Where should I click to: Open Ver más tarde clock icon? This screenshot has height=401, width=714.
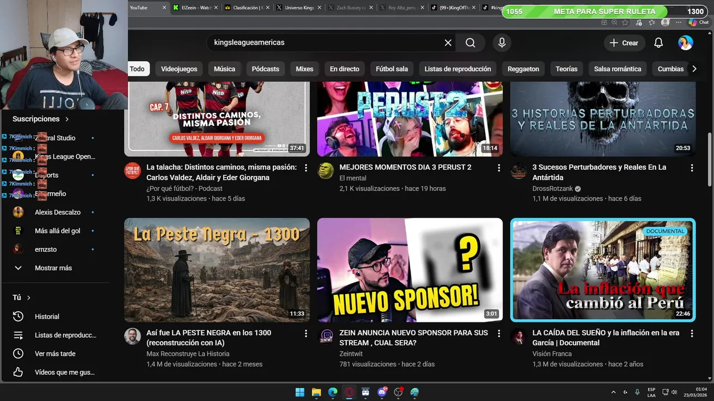click(18, 354)
